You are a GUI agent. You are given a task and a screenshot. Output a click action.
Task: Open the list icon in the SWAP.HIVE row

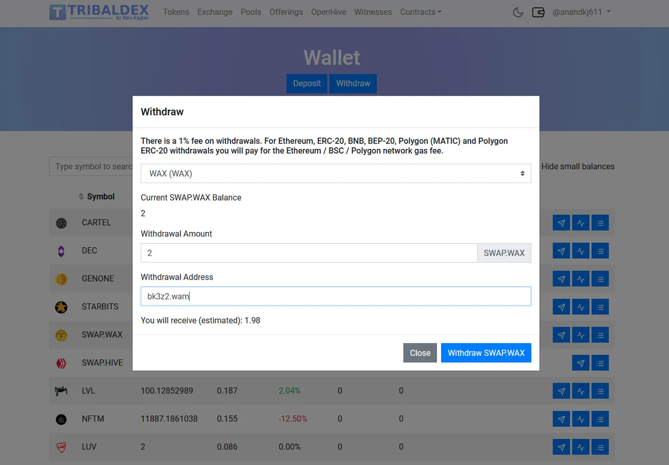point(600,363)
